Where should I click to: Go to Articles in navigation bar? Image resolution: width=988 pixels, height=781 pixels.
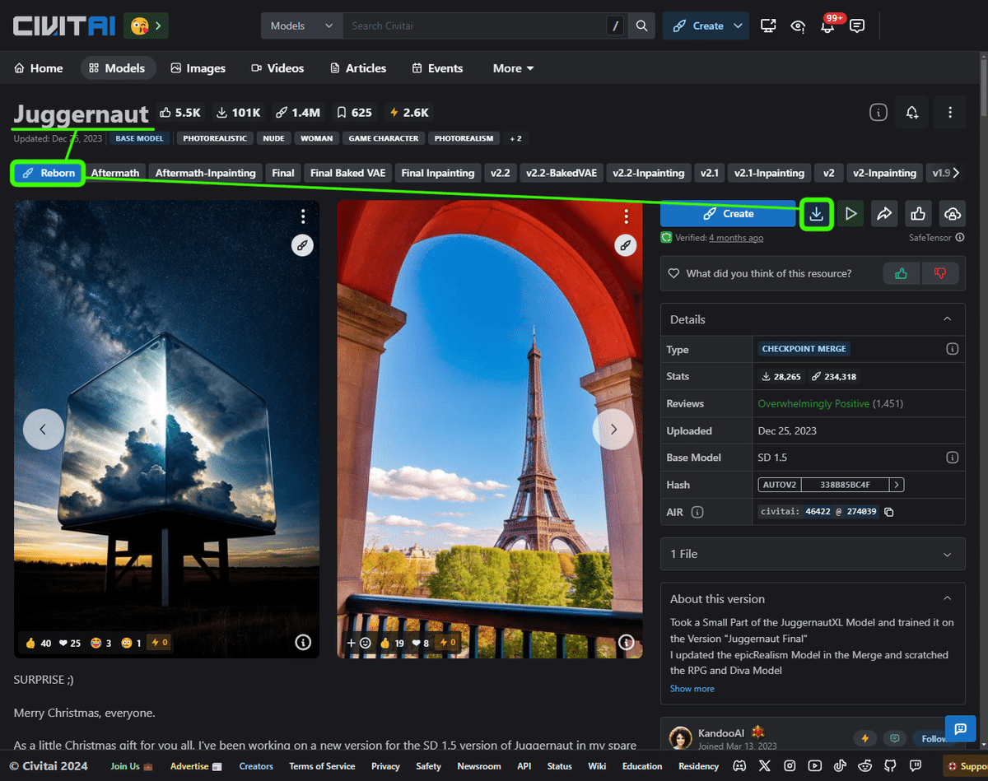click(x=358, y=68)
